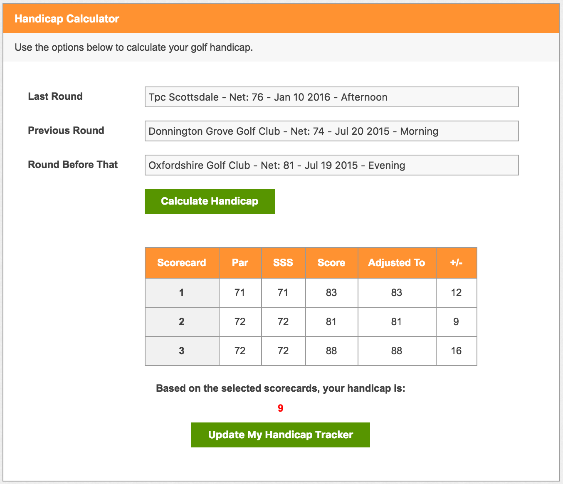Open the Previous Round dropdown
Image resolution: width=563 pixels, height=484 pixels.
[331, 131]
